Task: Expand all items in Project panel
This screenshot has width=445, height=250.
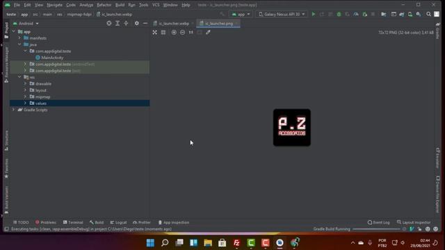Action: click(118, 24)
